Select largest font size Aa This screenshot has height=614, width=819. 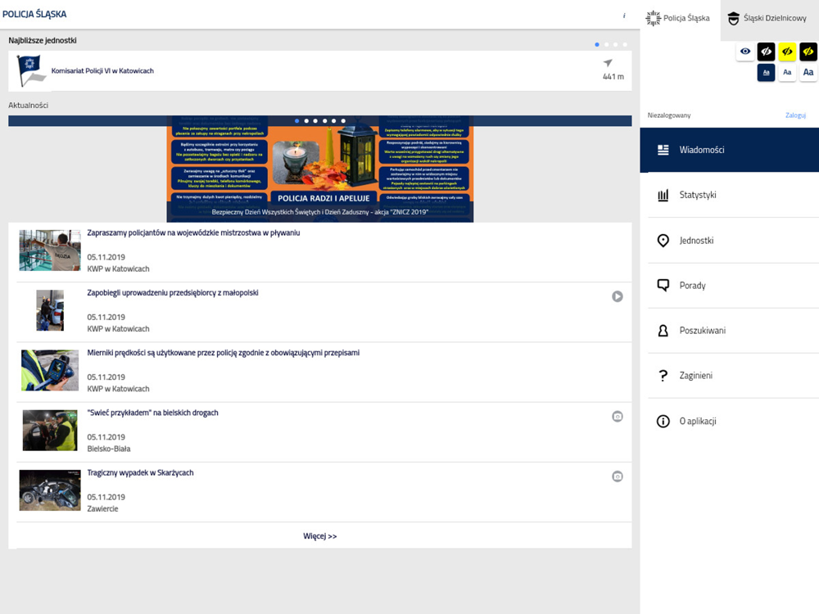pyautogui.click(x=808, y=73)
